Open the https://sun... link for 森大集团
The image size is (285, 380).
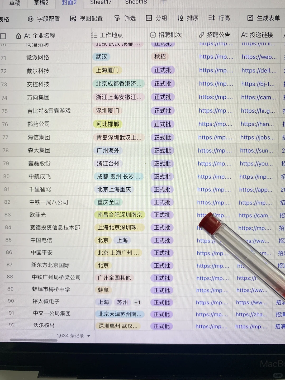[256, 151]
